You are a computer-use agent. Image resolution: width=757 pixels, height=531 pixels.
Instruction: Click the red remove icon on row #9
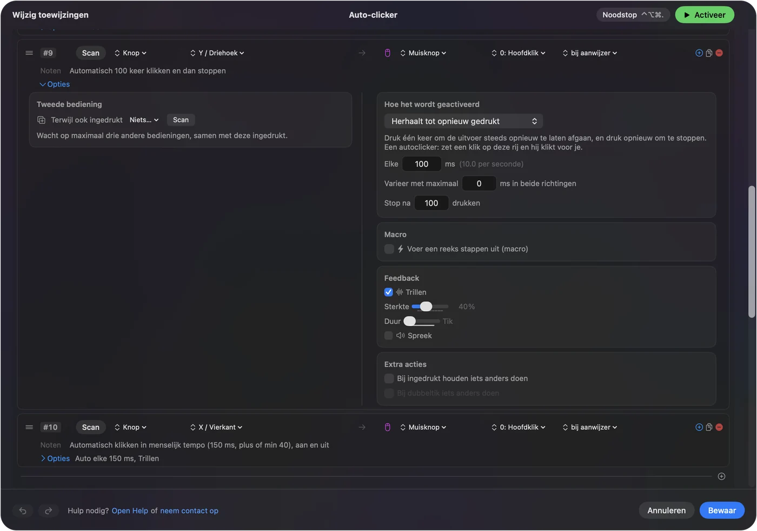point(719,53)
